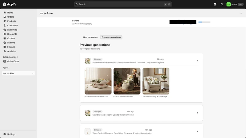The image size is (246, 138).
Task: Expand the Sales channels section
Action: coord(10,57)
